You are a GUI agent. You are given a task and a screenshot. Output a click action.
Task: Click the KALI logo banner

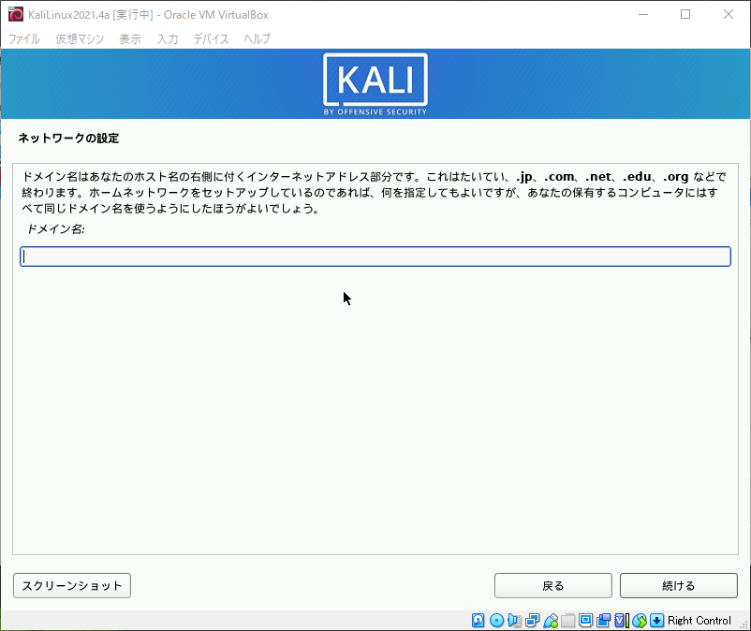(375, 84)
